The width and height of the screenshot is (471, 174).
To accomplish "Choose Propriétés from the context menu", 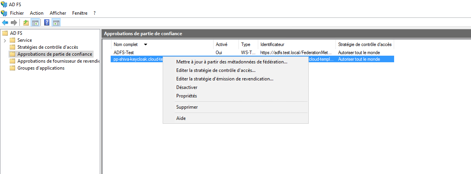I will coord(186,96).
